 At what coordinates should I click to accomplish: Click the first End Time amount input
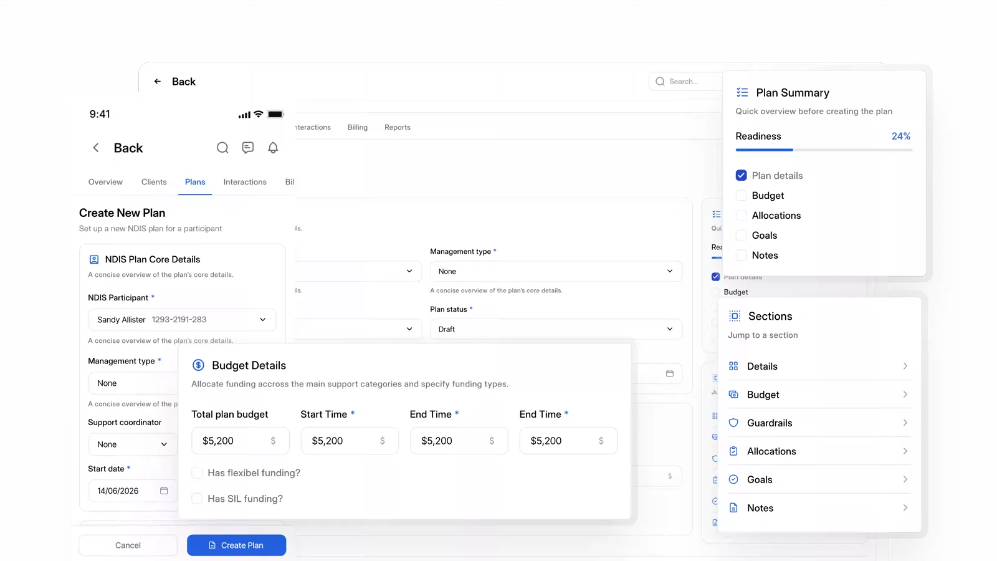point(459,441)
